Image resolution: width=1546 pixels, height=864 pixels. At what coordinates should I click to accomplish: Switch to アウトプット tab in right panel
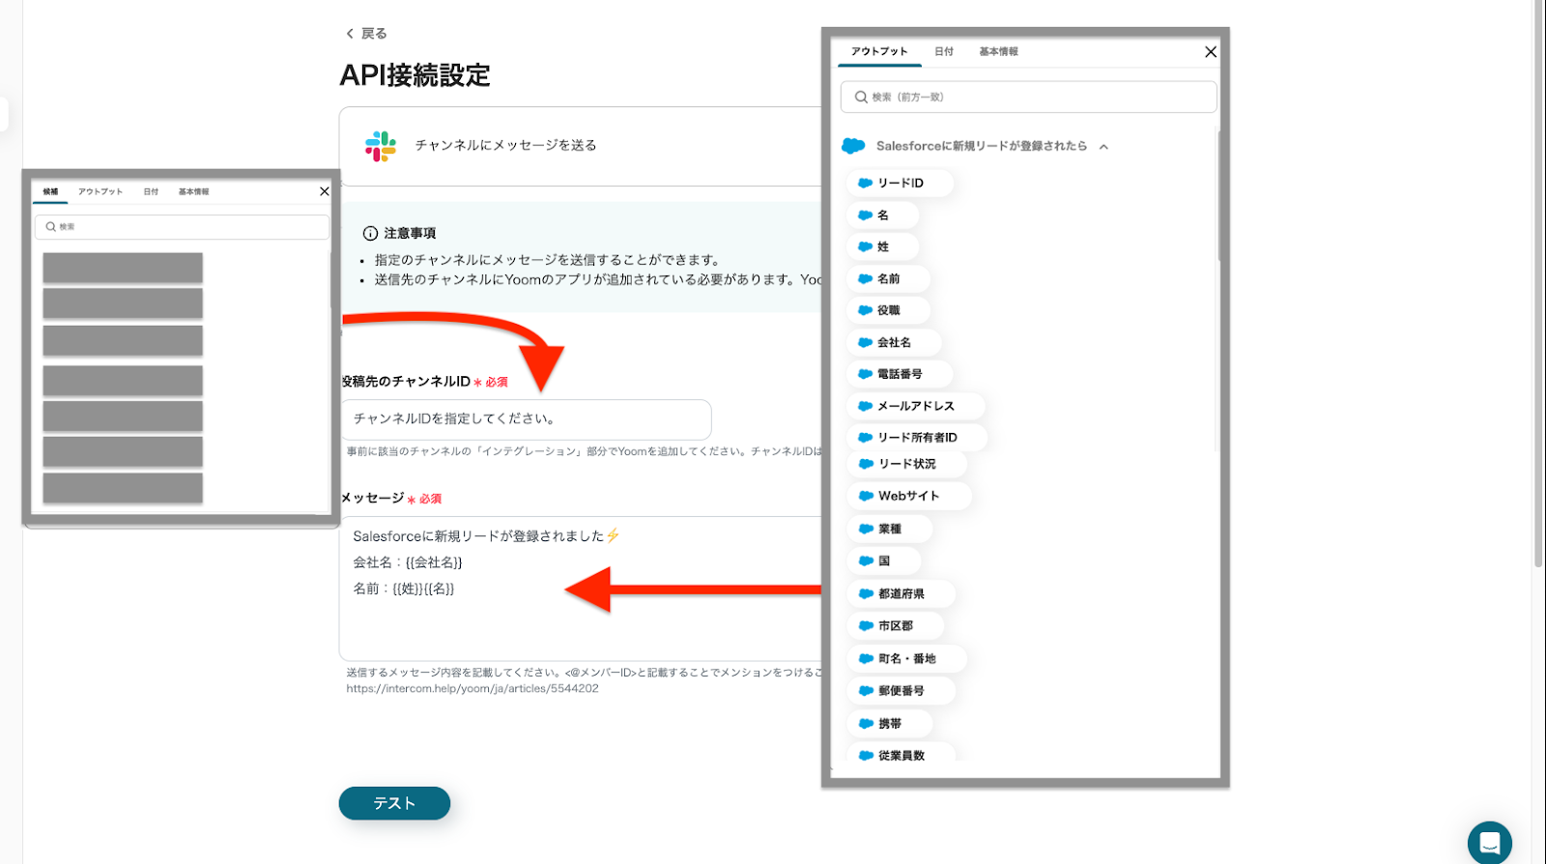click(x=879, y=51)
